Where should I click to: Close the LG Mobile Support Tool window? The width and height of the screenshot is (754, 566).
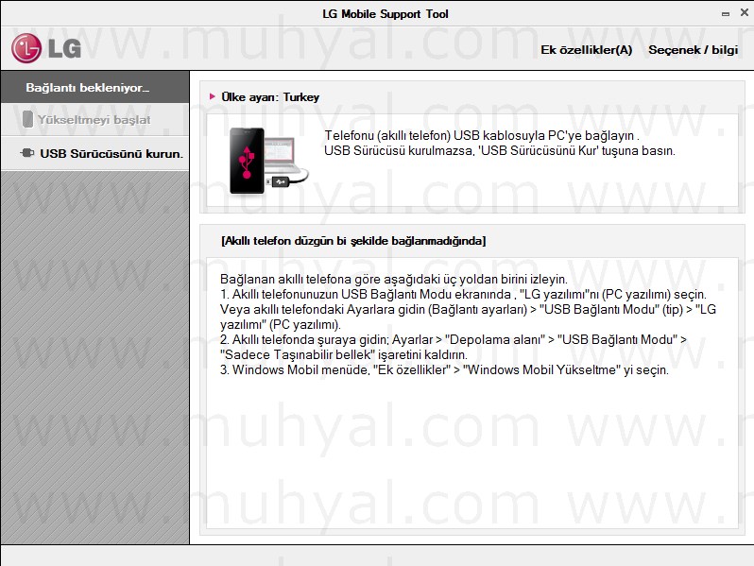[x=744, y=13]
